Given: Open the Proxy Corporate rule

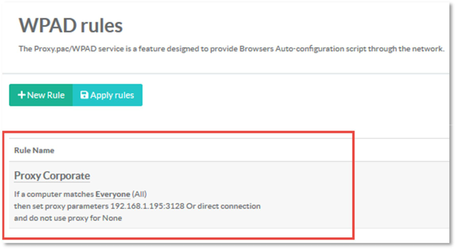Looking at the screenshot, I should click(52, 176).
